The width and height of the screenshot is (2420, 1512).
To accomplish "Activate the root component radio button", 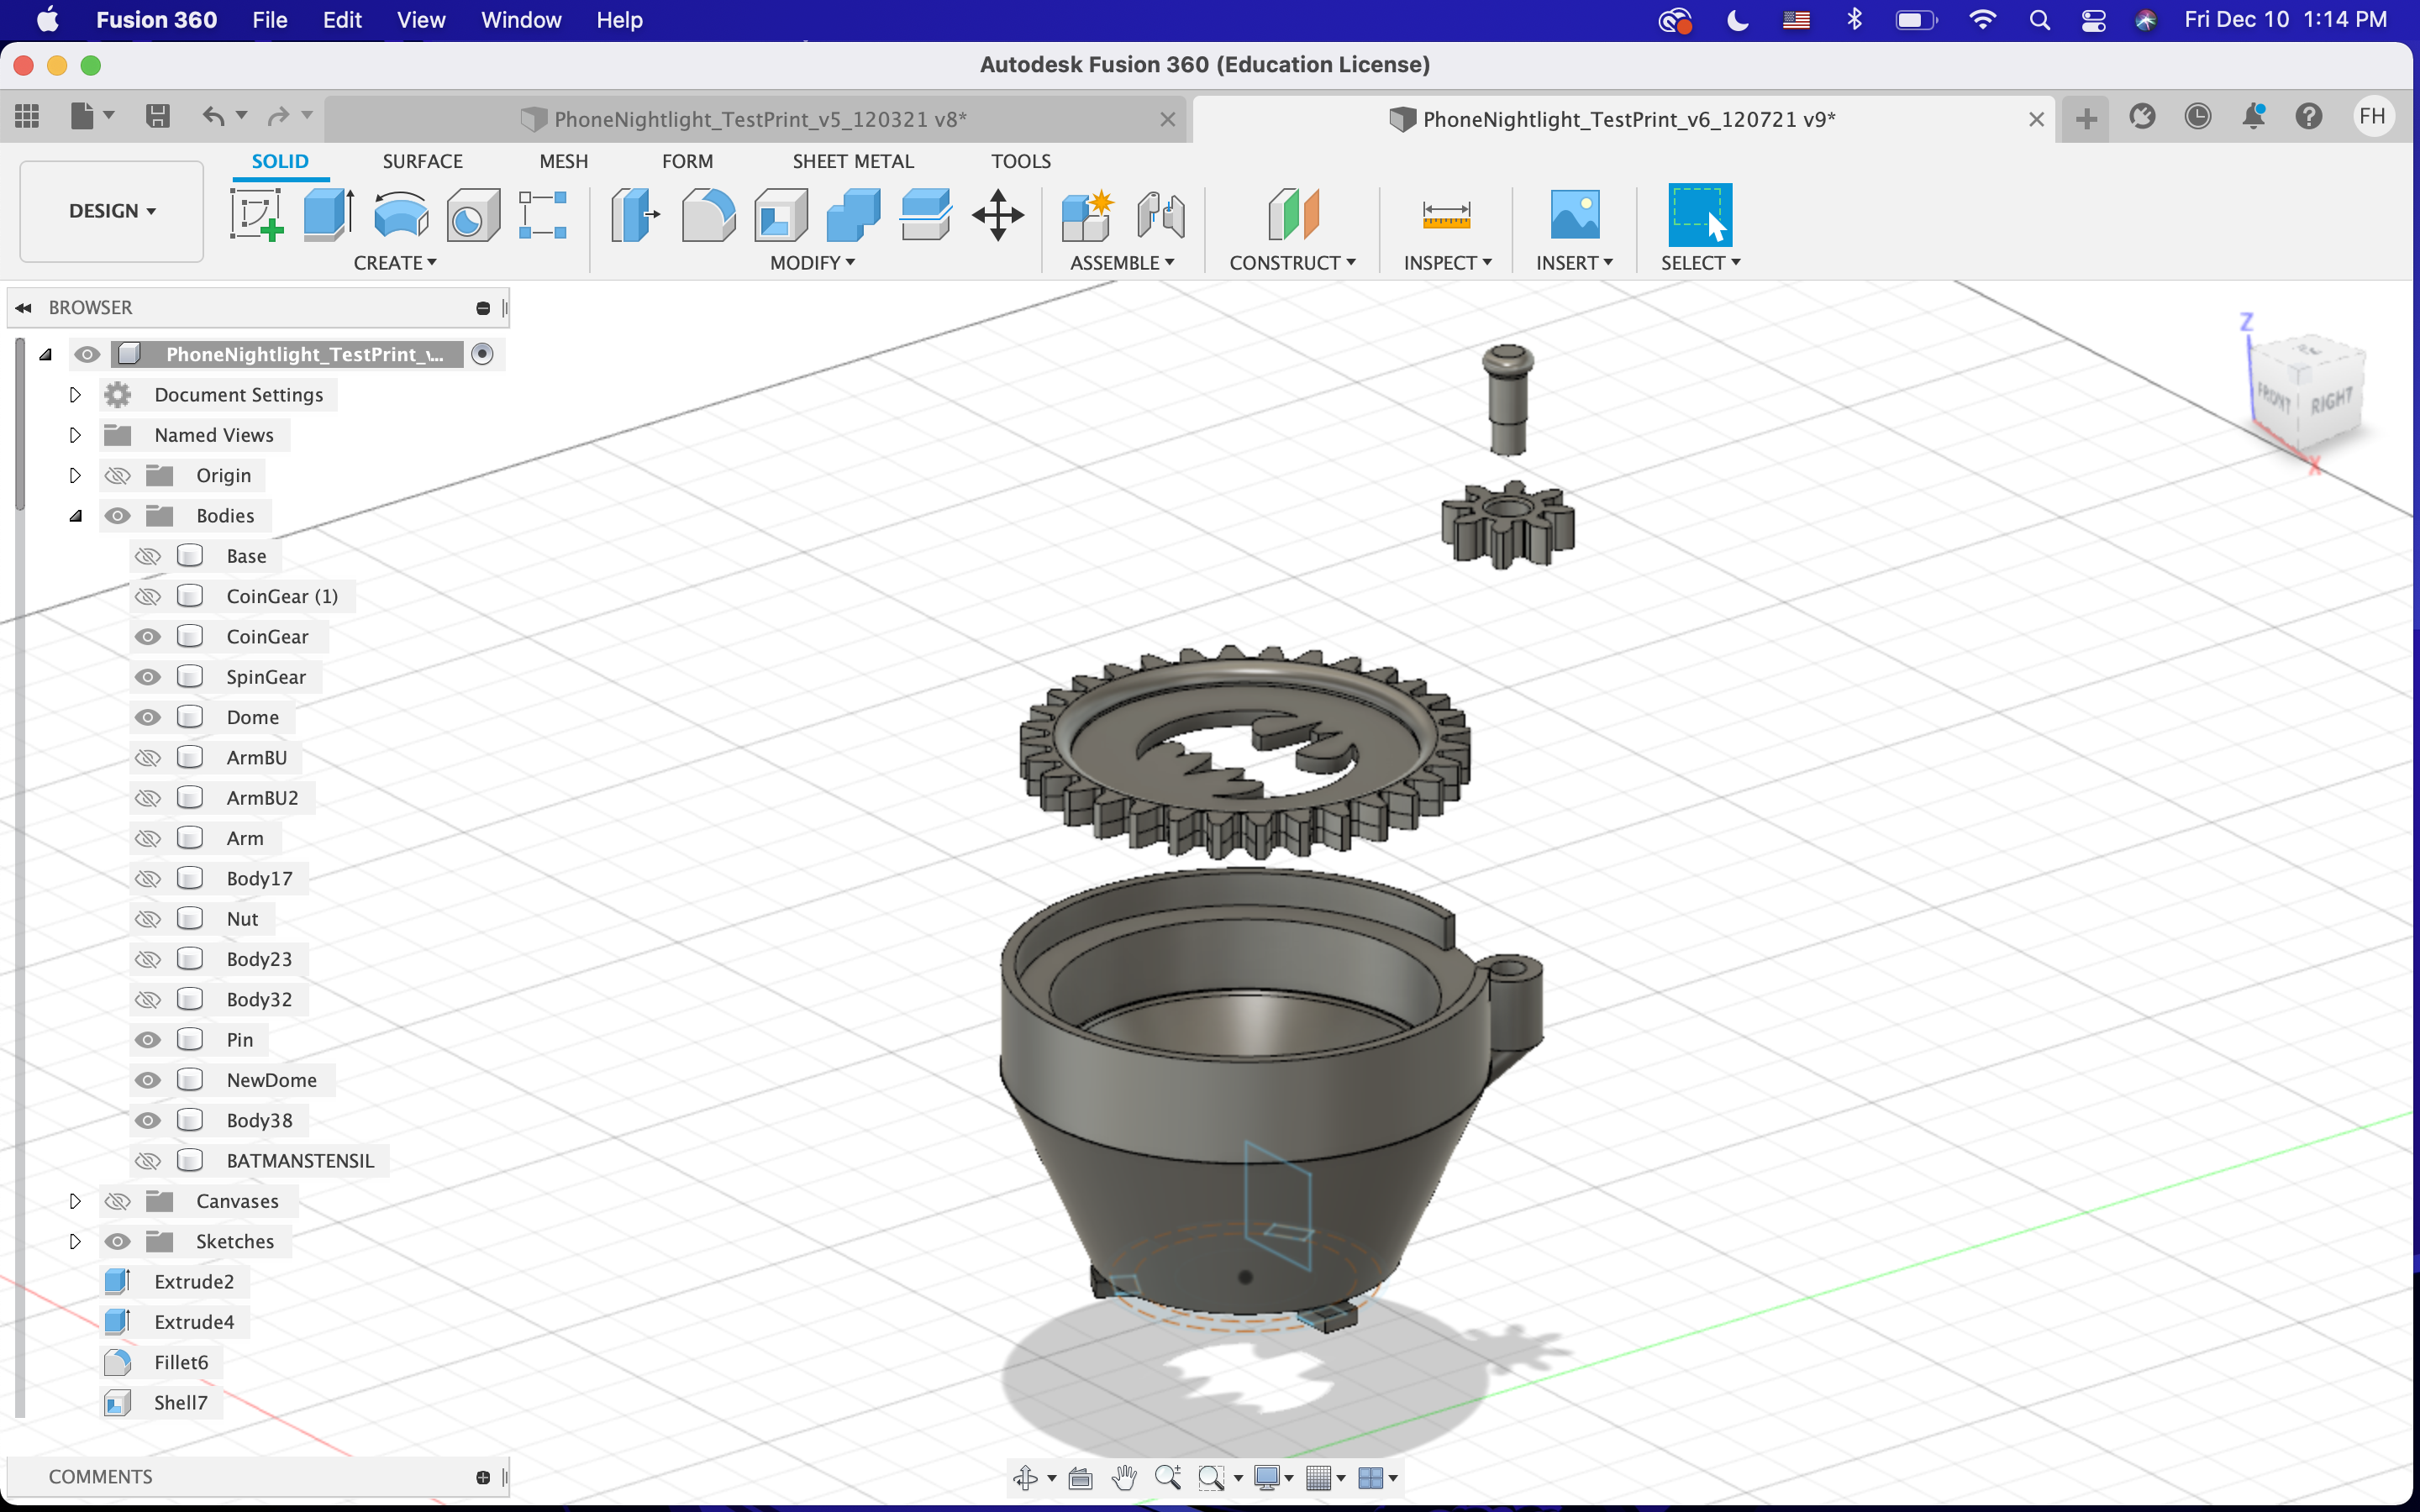I will click(x=482, y=354).
